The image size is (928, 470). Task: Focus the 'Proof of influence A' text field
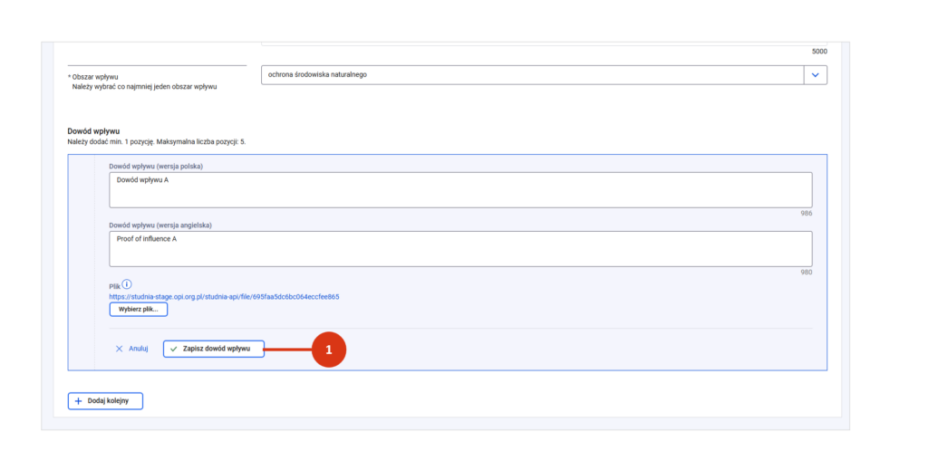(x=460, y=248)
